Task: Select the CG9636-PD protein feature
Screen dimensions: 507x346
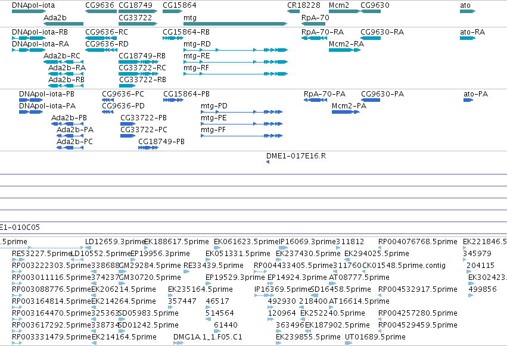Action: [x=108, y=112]
